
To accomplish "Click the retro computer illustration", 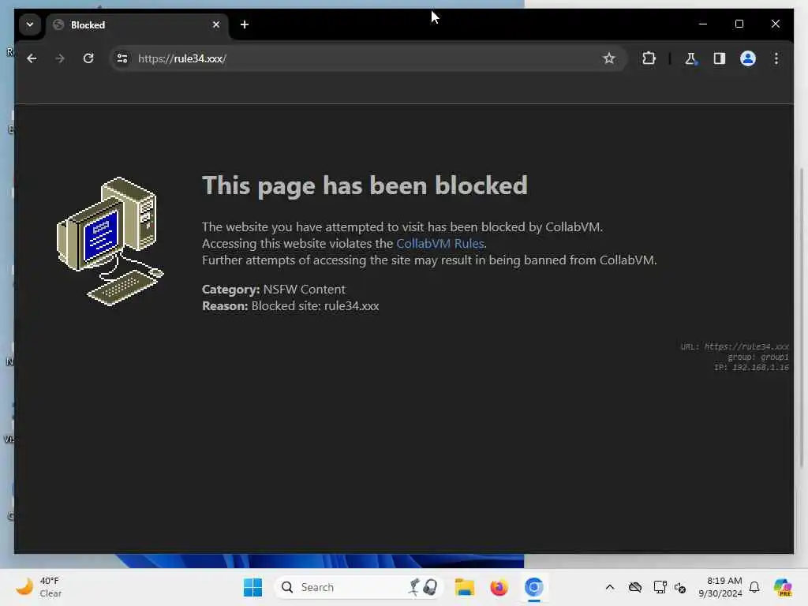I will [110, 241].
